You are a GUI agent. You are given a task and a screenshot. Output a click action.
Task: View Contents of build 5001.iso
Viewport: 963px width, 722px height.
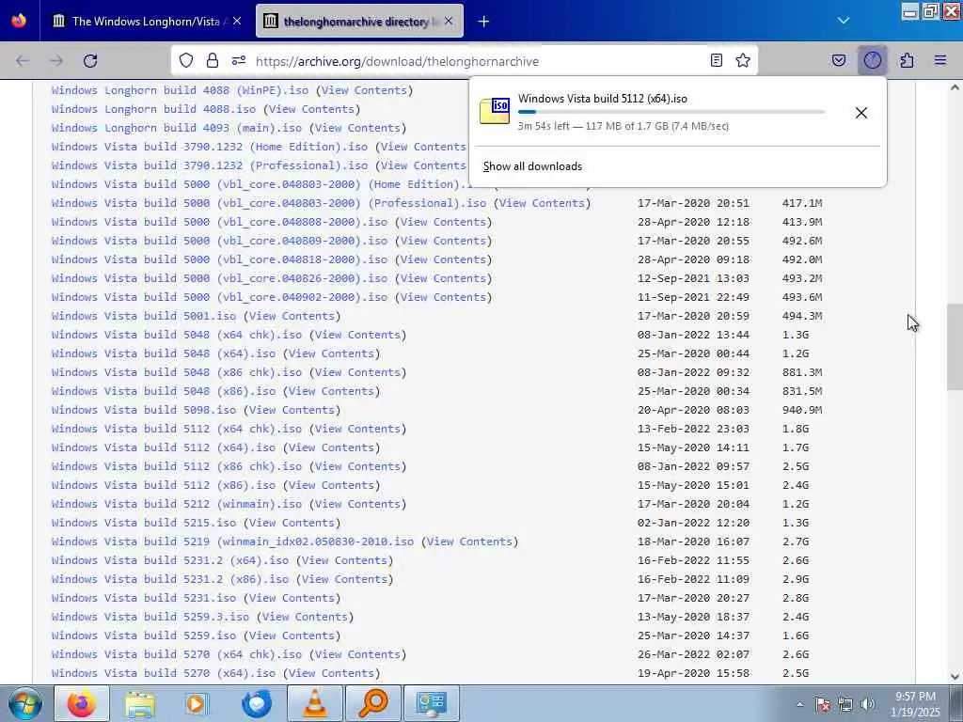[292, 316]
